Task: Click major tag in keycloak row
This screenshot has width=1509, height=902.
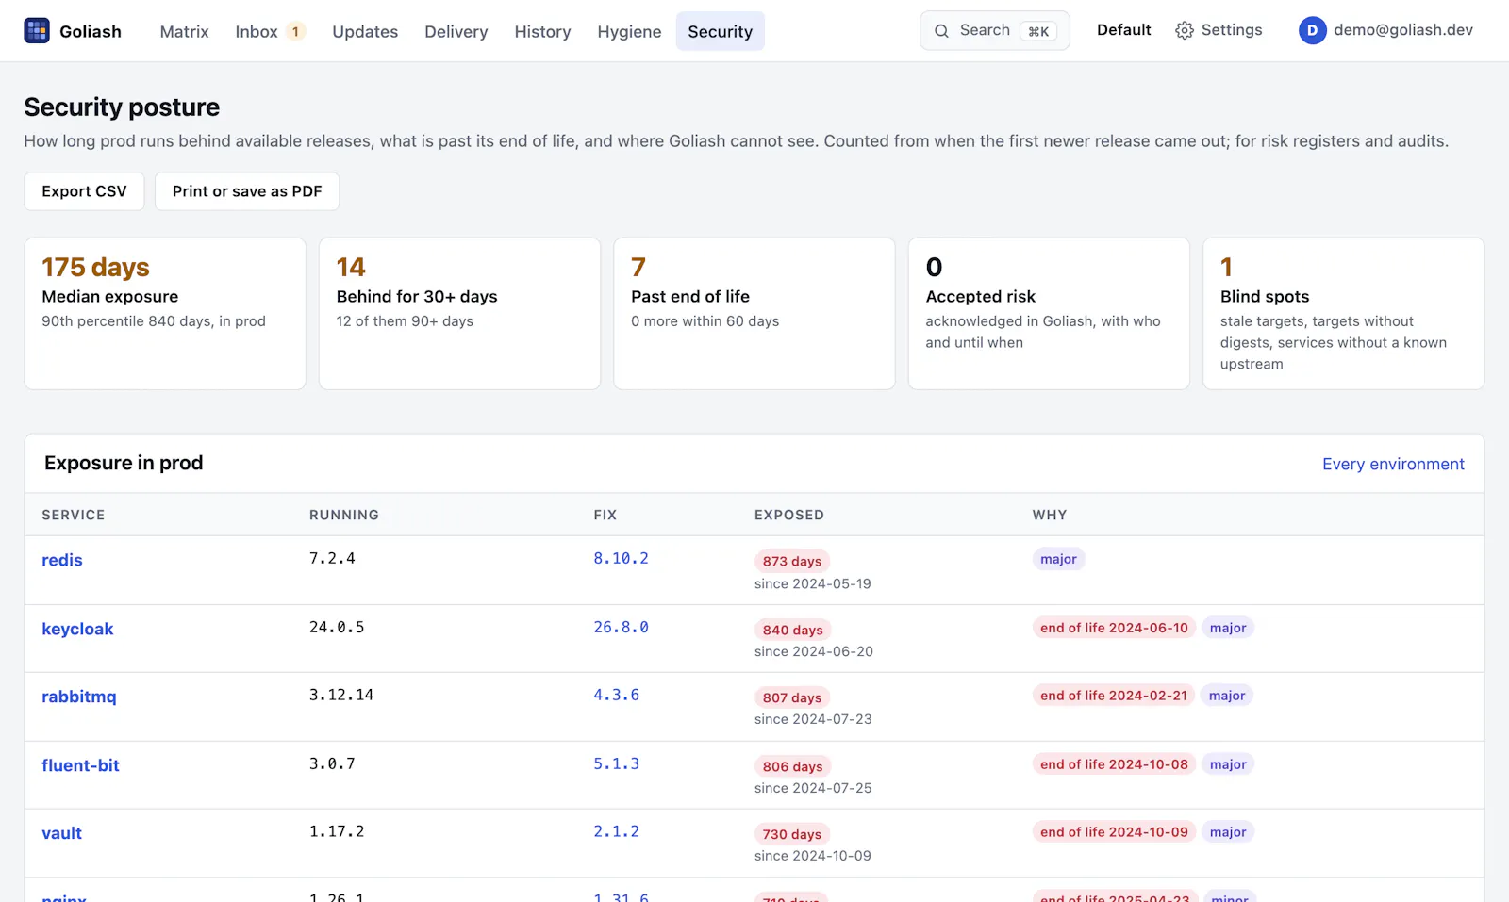Action: [1228, 628]
